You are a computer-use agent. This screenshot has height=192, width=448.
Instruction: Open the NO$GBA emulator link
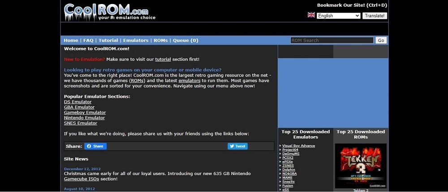(289, 174)
